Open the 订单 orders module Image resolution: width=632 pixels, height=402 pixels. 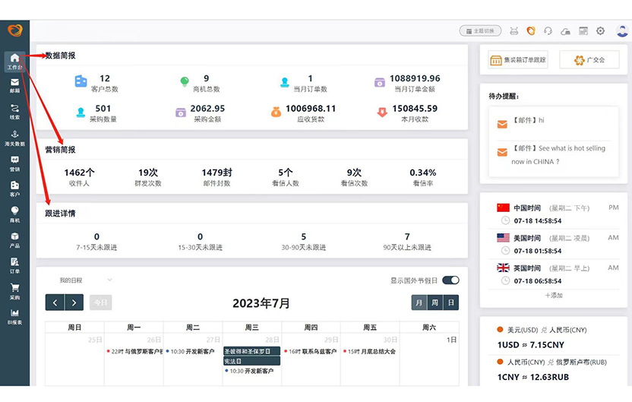pos(14,266)
